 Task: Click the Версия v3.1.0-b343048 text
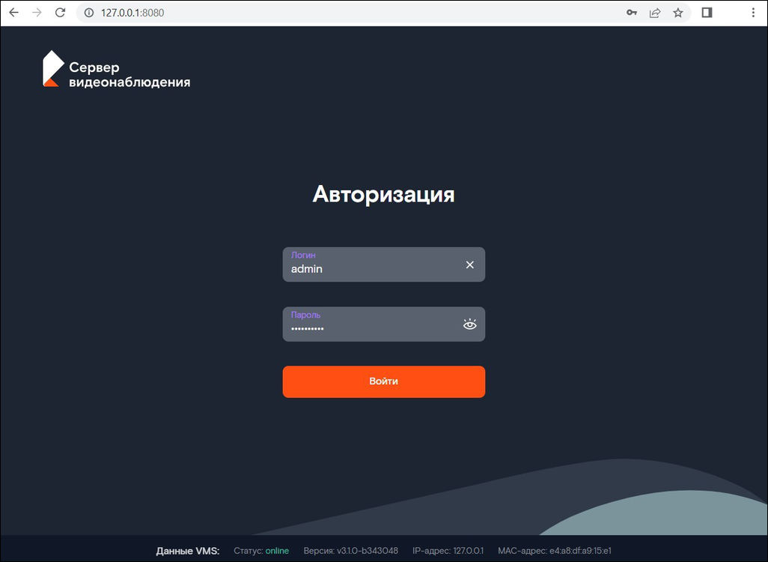tap(351, 551)
